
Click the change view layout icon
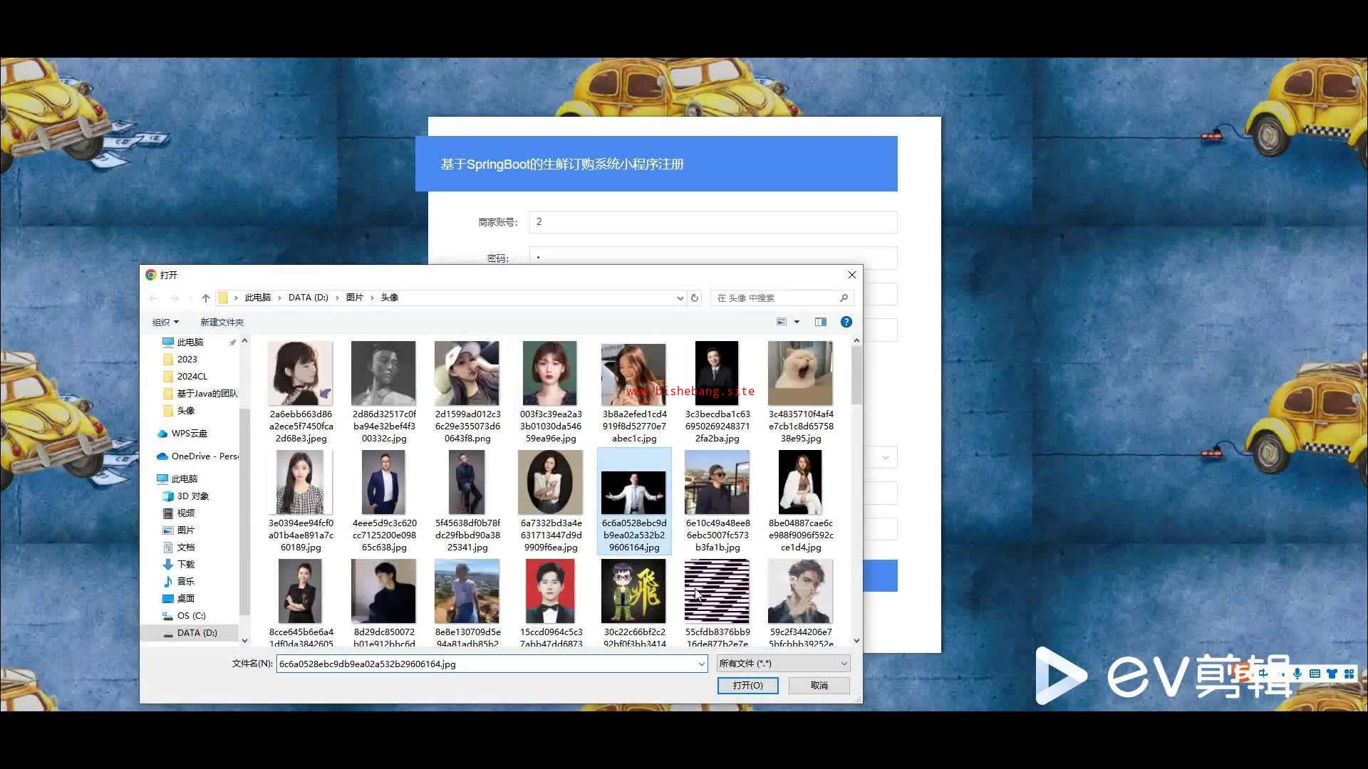[782, 322]
